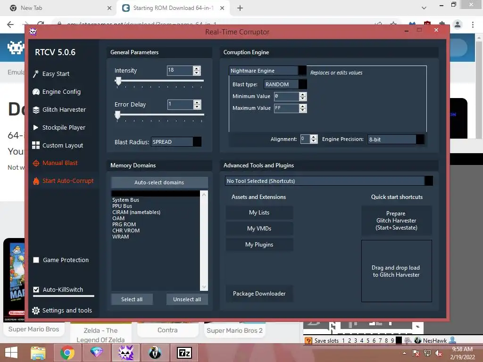Screen dimensions: 483x362
Task: Open the Engine Config section
Action: pyautogui.click(x=57, y=92)
